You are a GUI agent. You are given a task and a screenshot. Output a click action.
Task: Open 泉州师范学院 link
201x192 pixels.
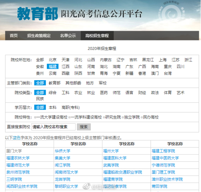click(18, 172)
